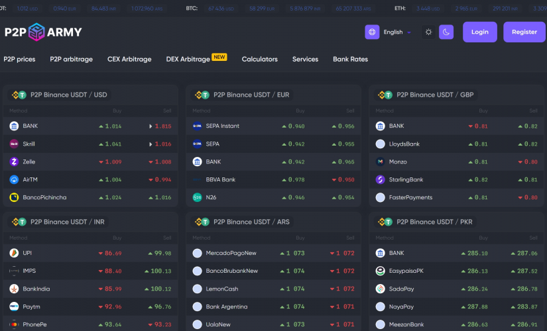547x331 pixels.
Task: Open P2P arbitrage menu
Action: tap(71, 59)
